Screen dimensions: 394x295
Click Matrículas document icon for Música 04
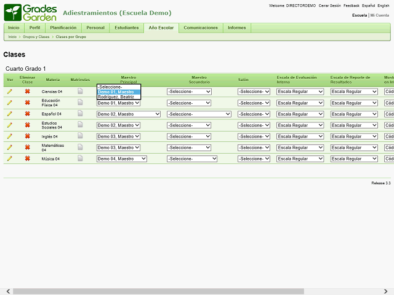[x=80, y=158]
